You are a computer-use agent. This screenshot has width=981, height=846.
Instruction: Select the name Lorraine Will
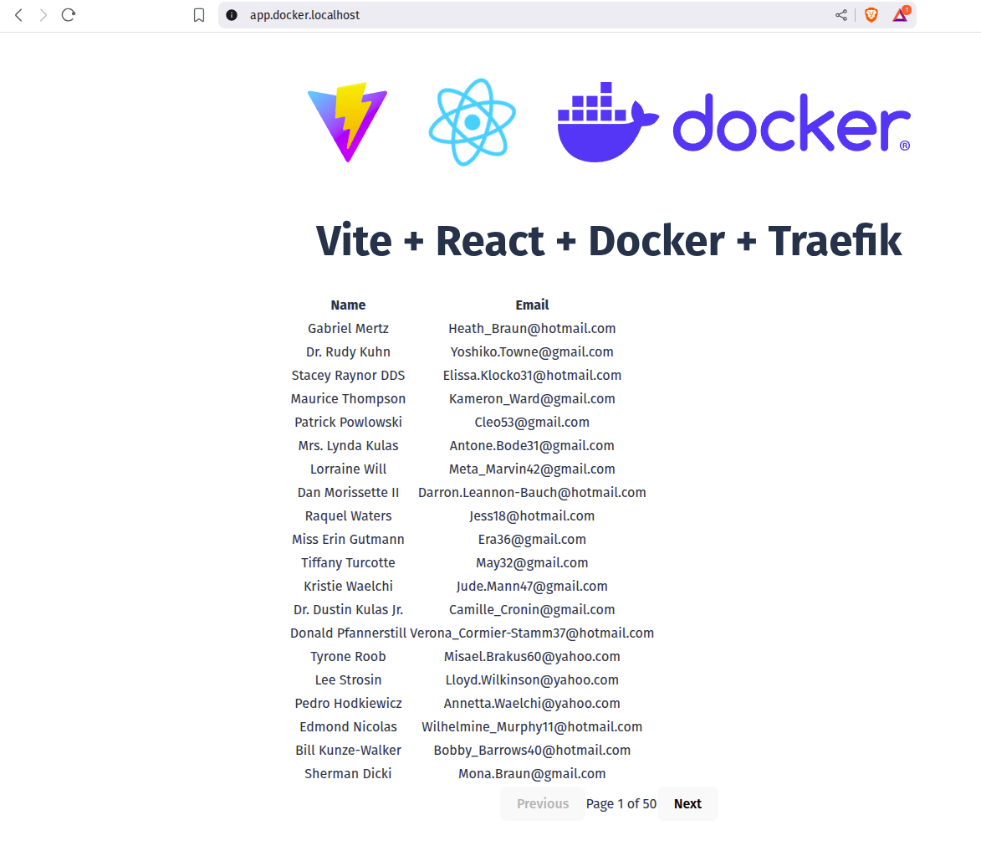(348, 469)
